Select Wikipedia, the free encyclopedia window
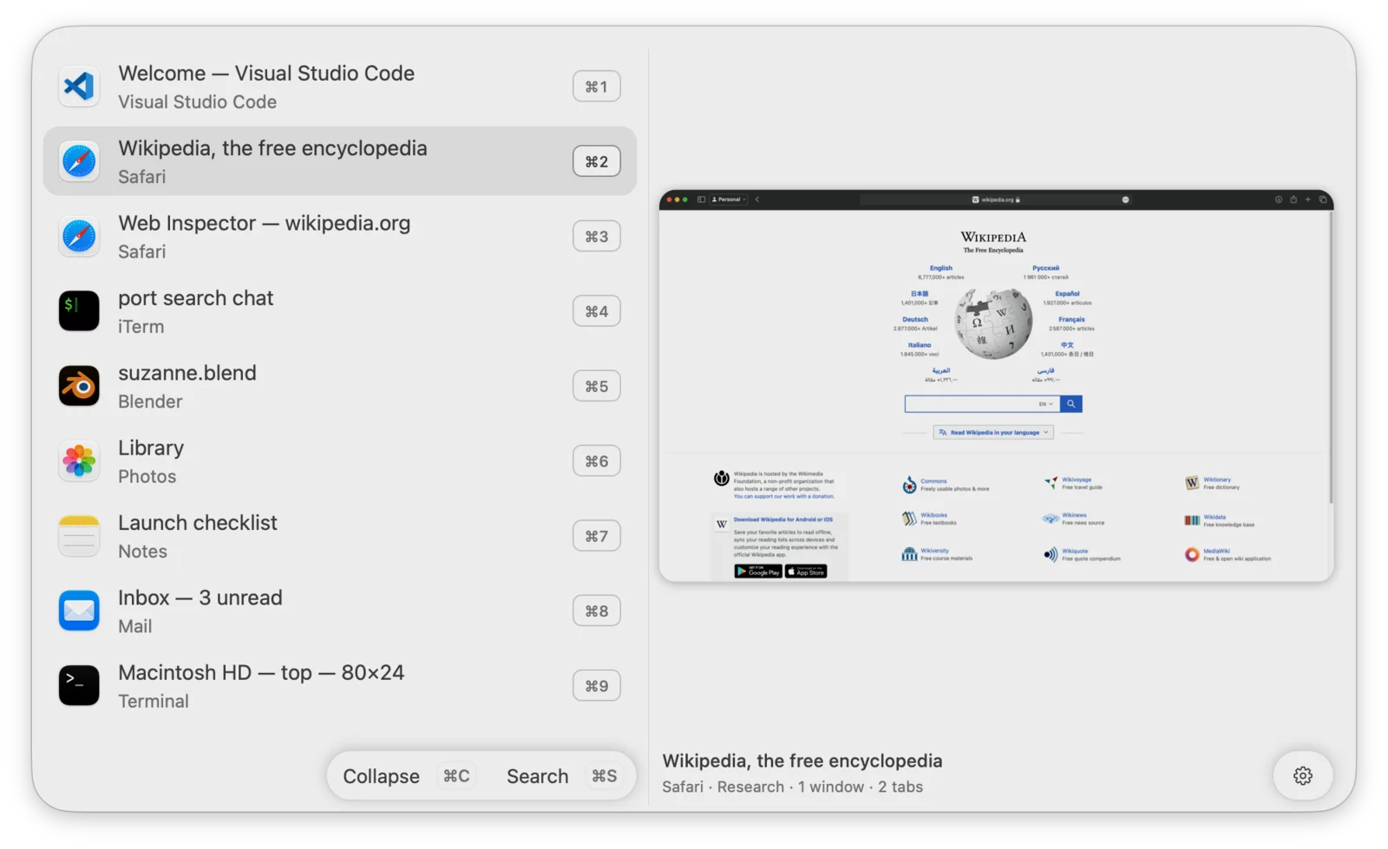 (339, 161)
